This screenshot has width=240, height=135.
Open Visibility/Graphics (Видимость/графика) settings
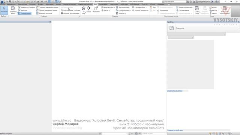pos(27,7)
